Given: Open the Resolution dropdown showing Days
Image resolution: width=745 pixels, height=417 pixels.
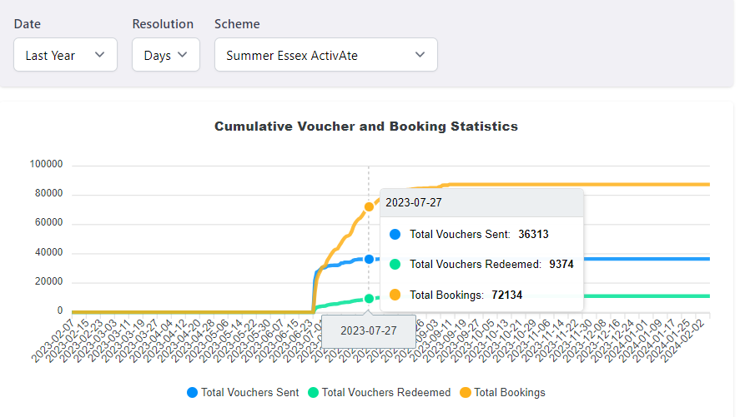Looking at the screenshot, I should pos(165,55).
